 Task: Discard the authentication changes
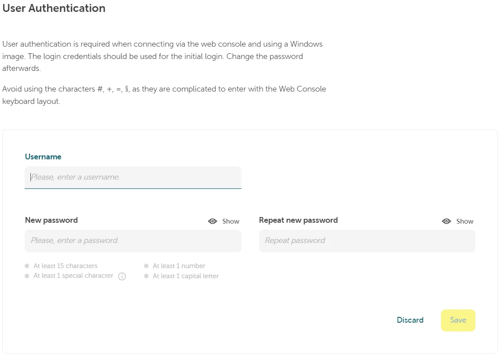coord(410,320)
